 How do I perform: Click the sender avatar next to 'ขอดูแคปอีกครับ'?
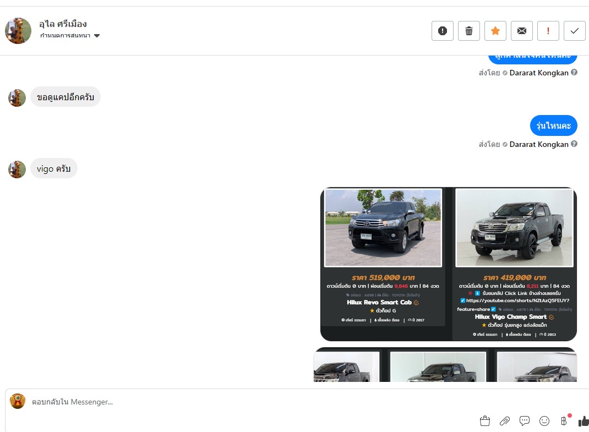[x=17, y=98]
